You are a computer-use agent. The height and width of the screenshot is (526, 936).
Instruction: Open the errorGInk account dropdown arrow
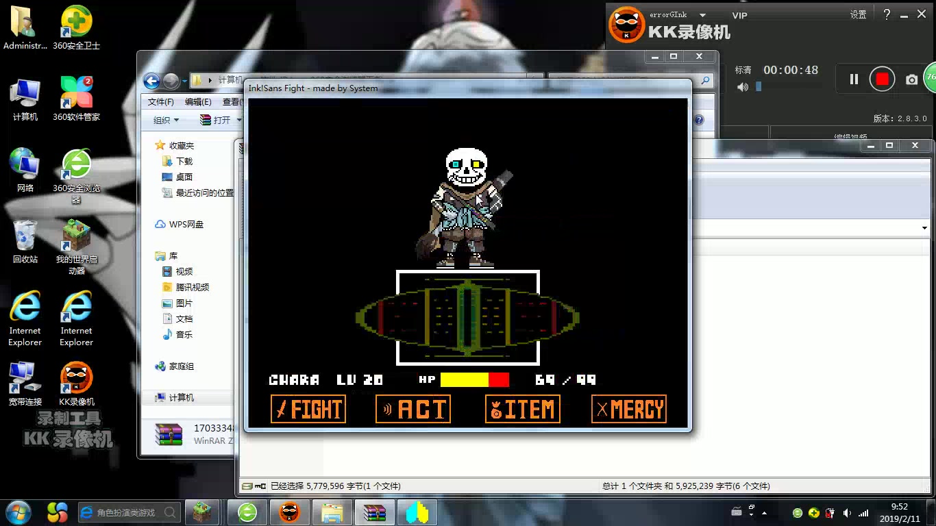coord(702,15)
